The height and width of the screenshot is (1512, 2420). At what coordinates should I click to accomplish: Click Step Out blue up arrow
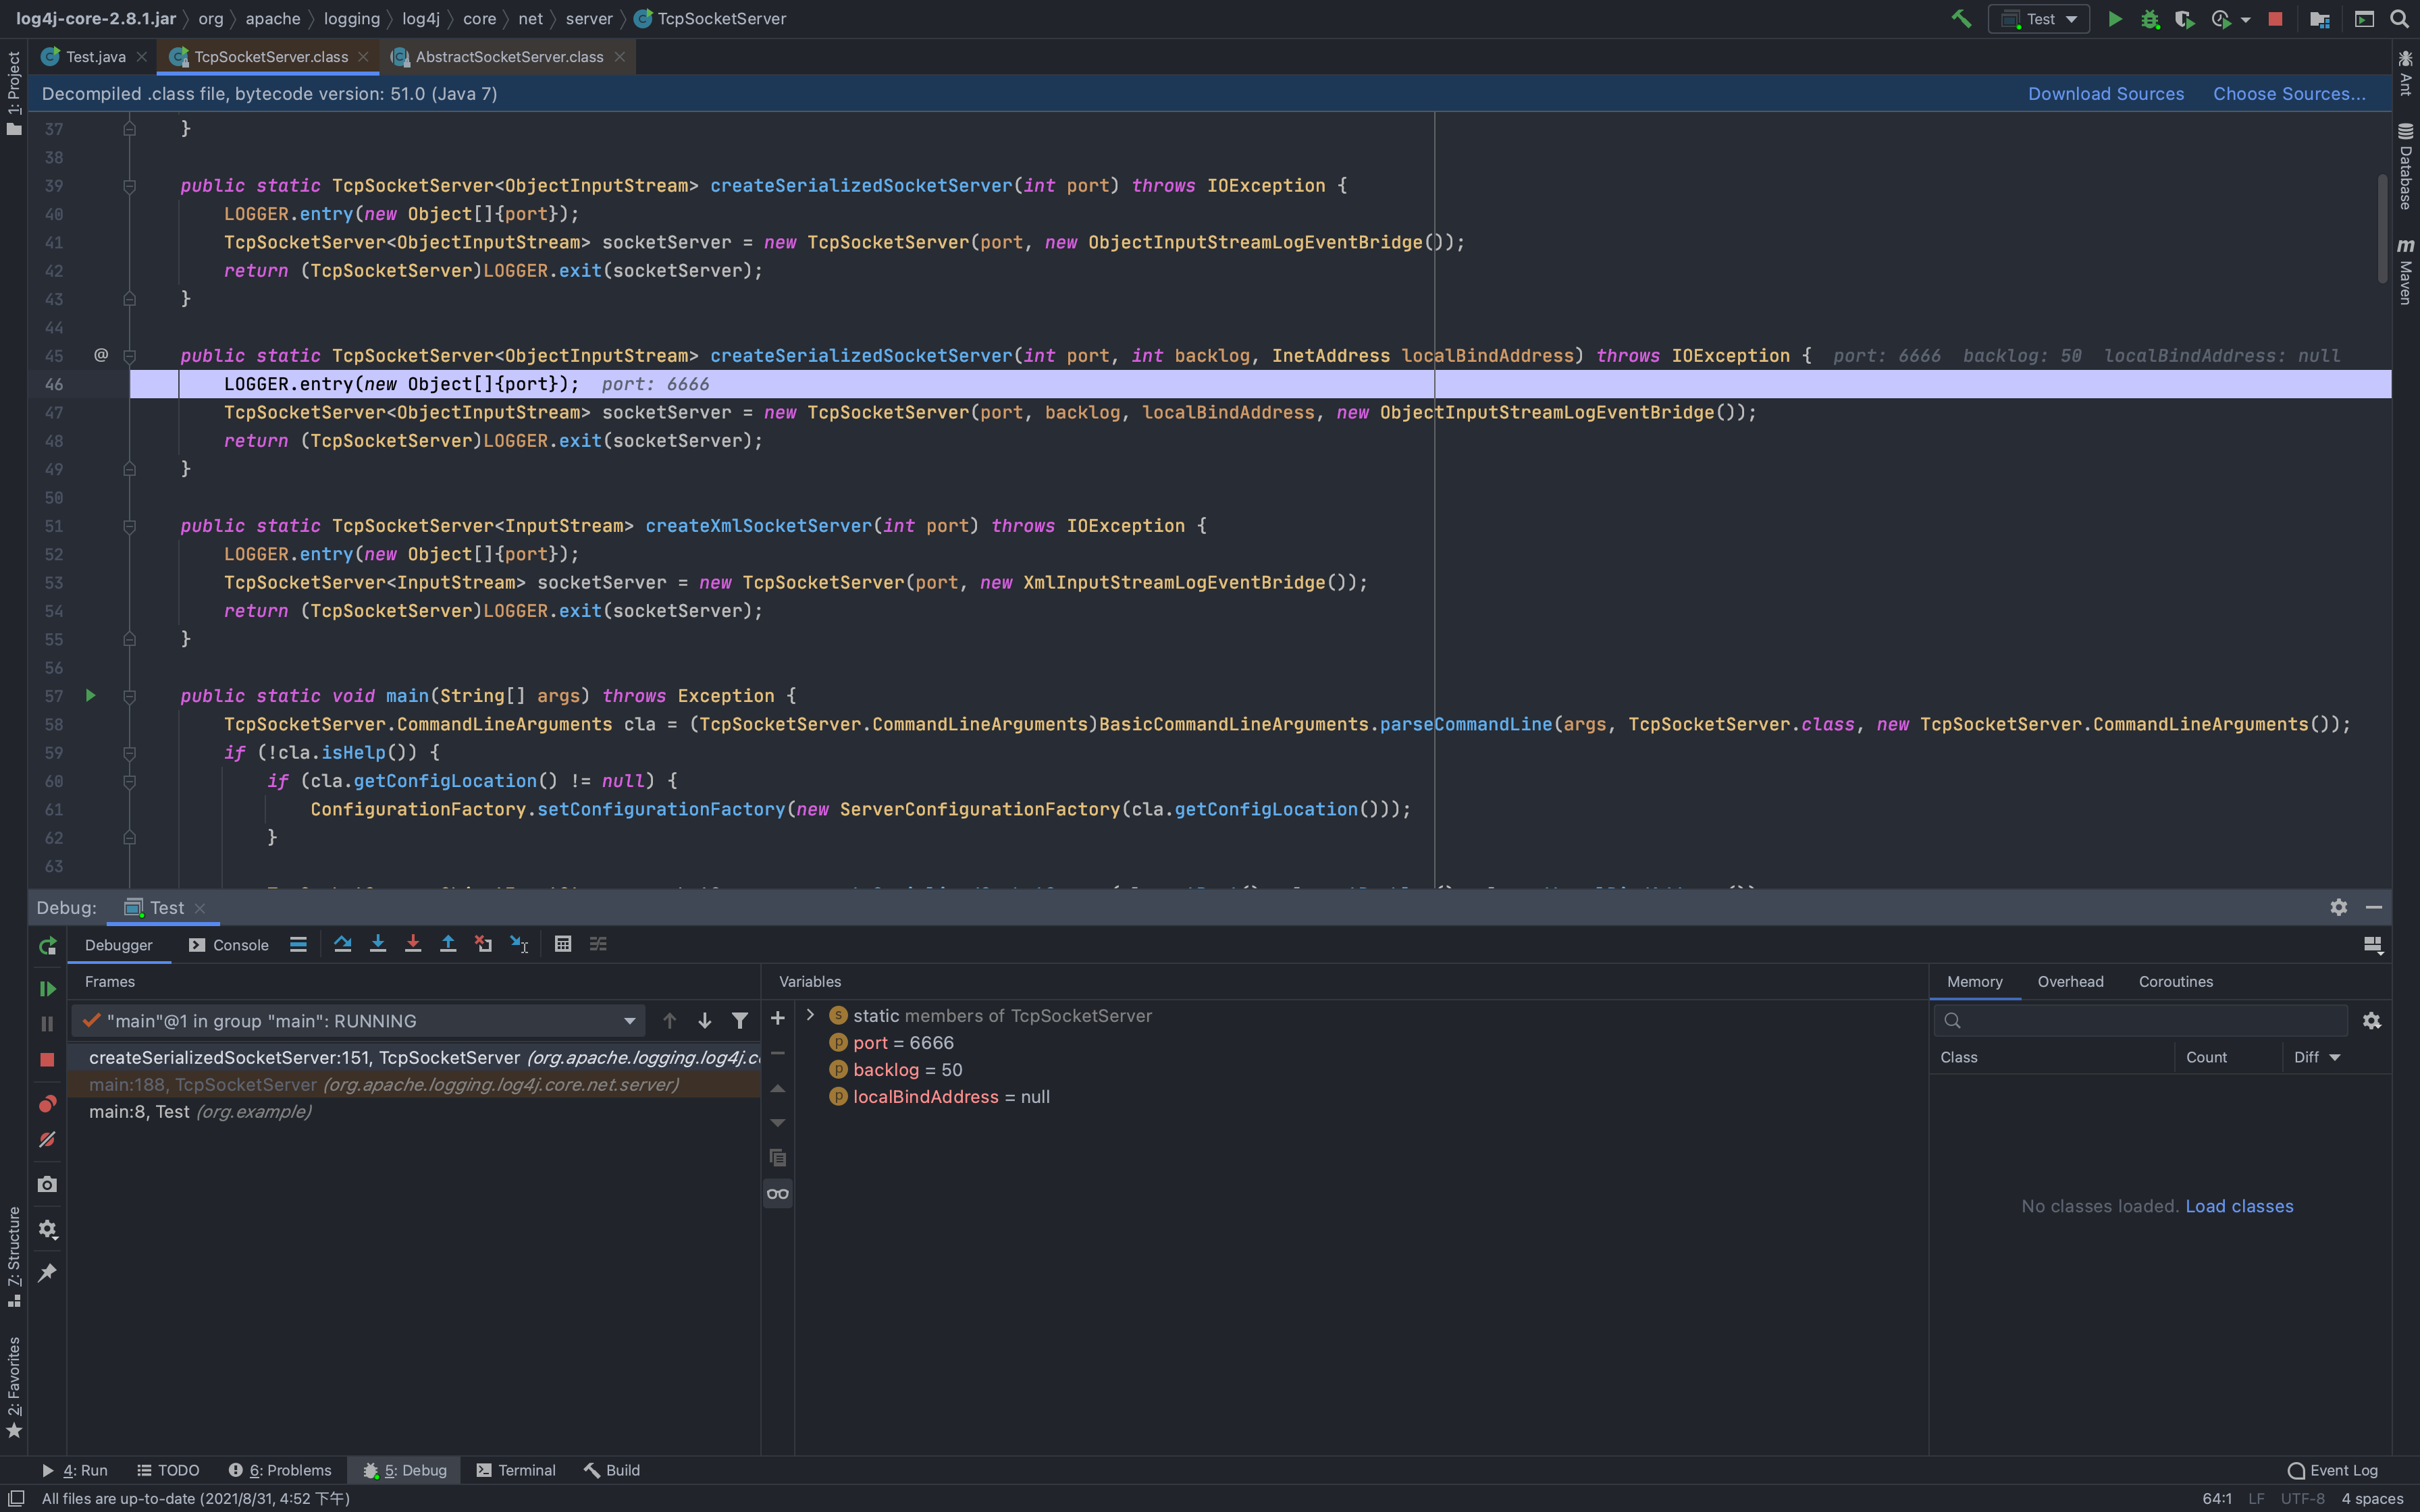448,944
